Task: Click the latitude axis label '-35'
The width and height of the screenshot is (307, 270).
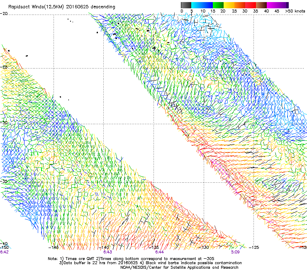Action: click(4, 181)
